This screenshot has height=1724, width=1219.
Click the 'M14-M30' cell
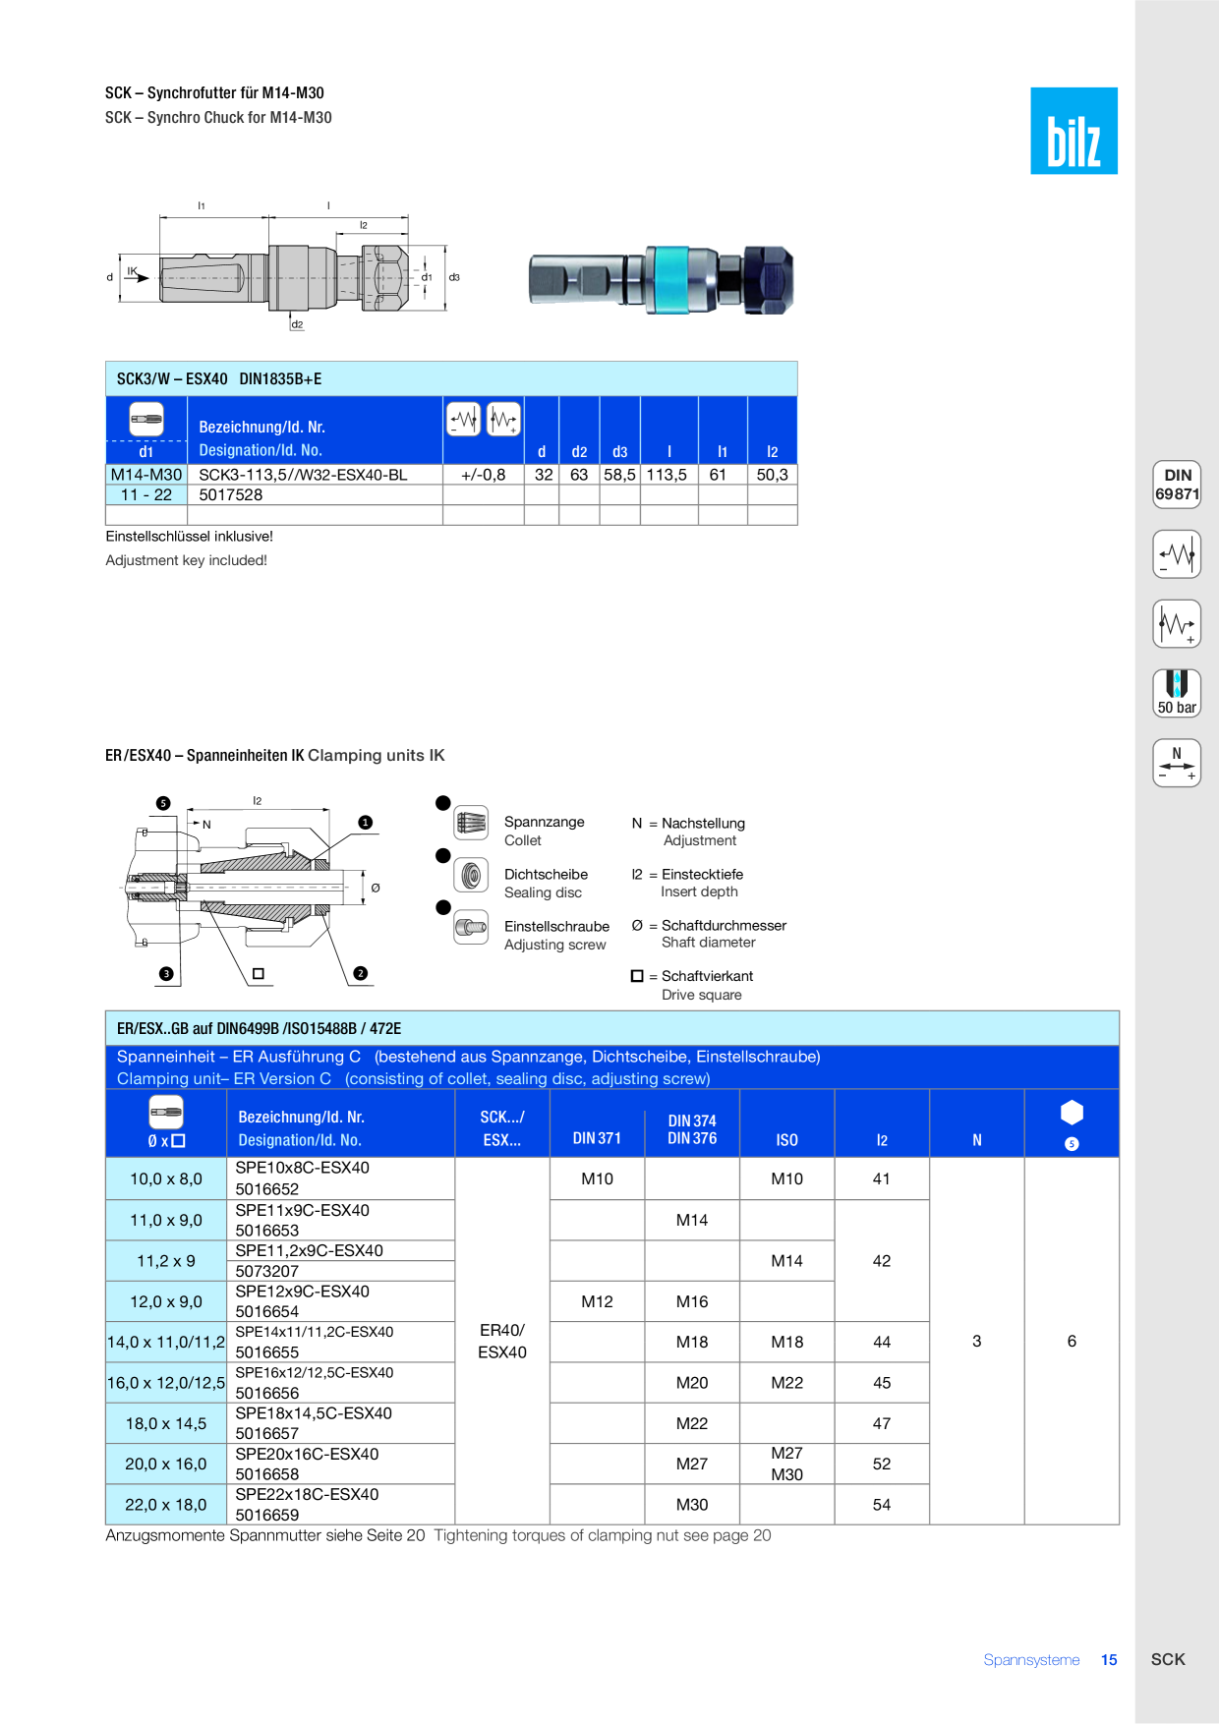click(146, 475)
